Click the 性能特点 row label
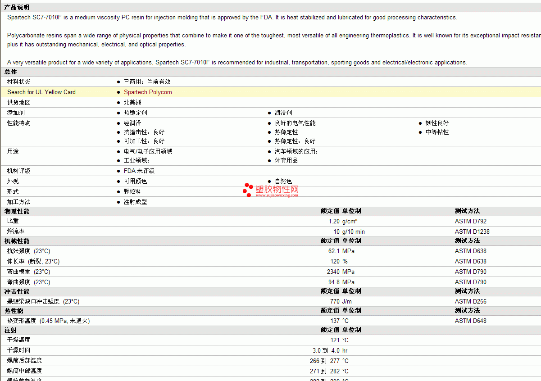The image size is (541, 381). click(x=19, y=123)
